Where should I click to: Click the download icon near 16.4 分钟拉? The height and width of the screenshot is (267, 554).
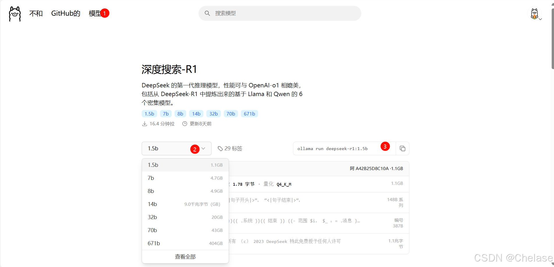pyautogui.click(x=144, y=124)
